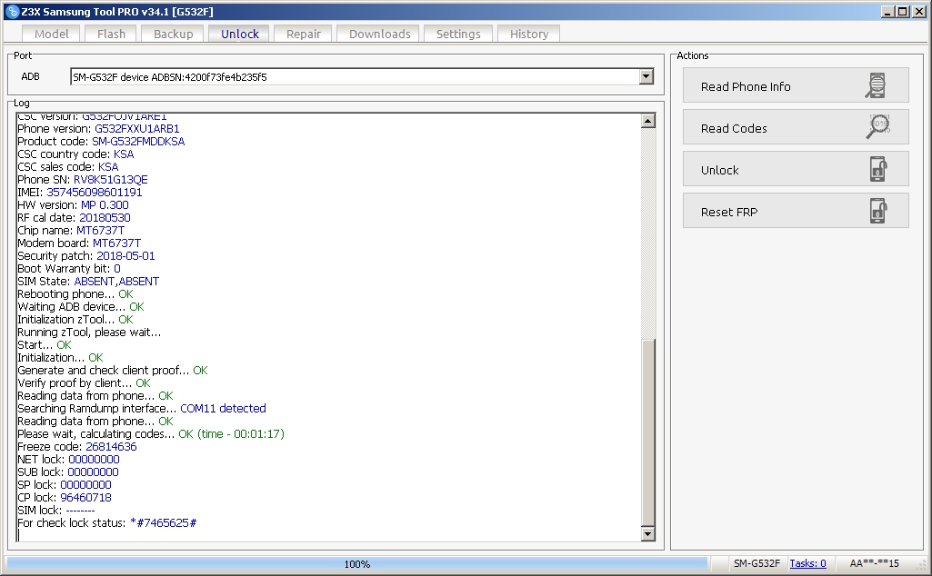
Task: Click the RF cal date 20180530
Action: click(x=105, y=218)
